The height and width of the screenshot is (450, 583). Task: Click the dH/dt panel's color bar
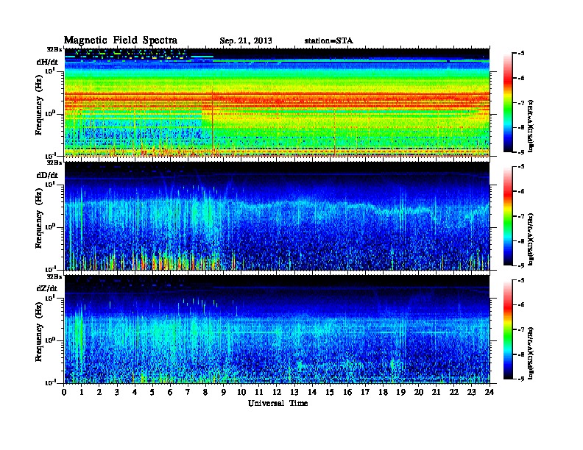(x=508, y=103)
